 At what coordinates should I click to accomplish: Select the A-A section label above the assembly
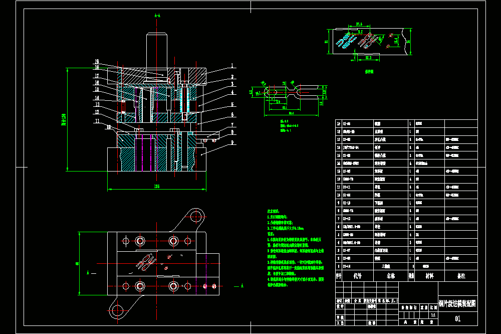coord(157,16)
